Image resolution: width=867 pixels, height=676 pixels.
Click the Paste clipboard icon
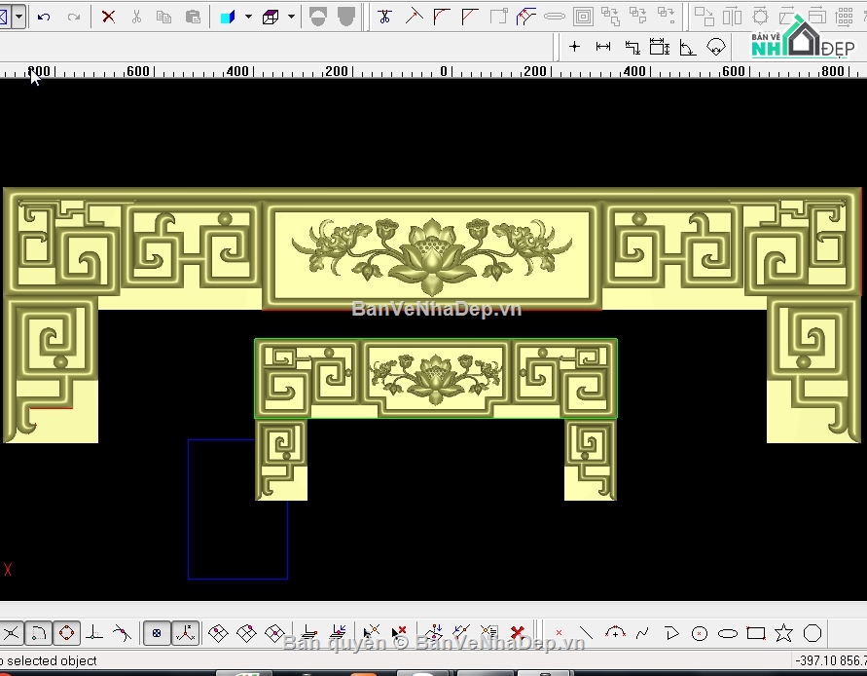[193, 17]
